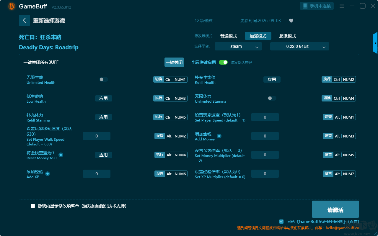Click the Alt NUM3 hotkey for Add Money
The height and width of the screenshot is (236, 378).
pyautogui.click(x=339, y=136)
